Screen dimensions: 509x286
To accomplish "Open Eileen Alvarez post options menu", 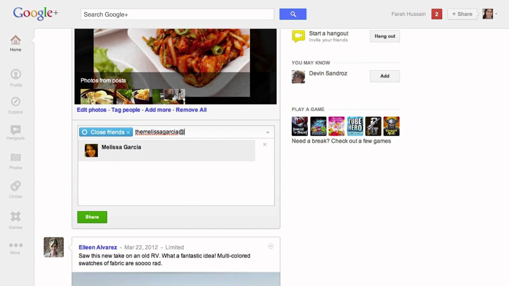I will pos(270,246).
